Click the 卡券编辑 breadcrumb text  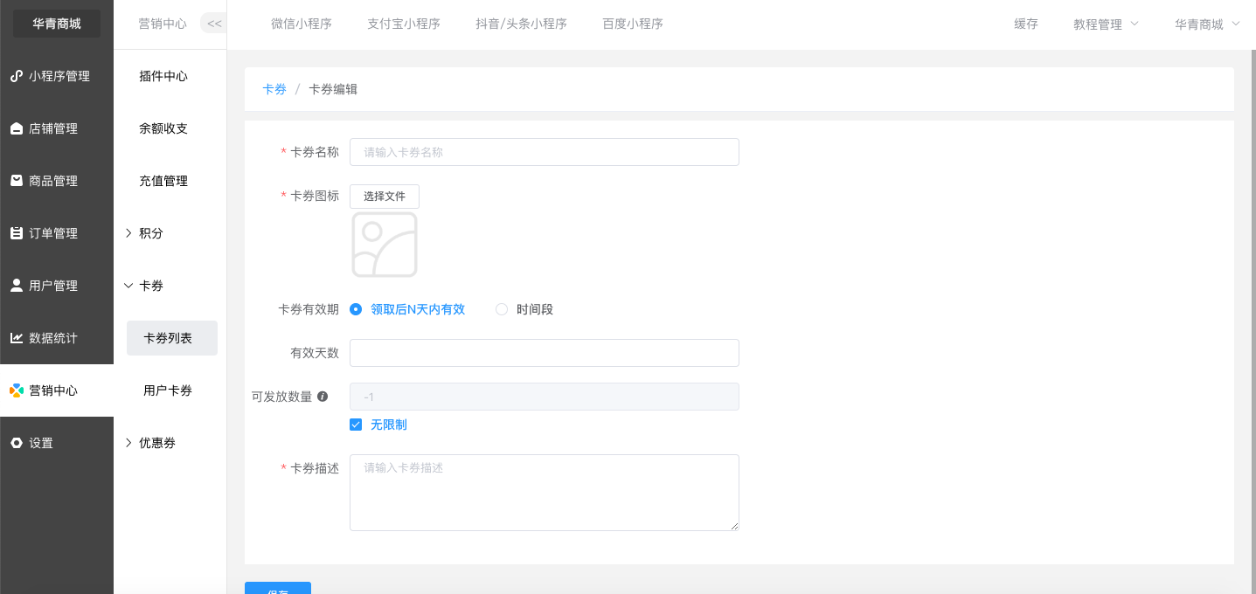[333, 89]
